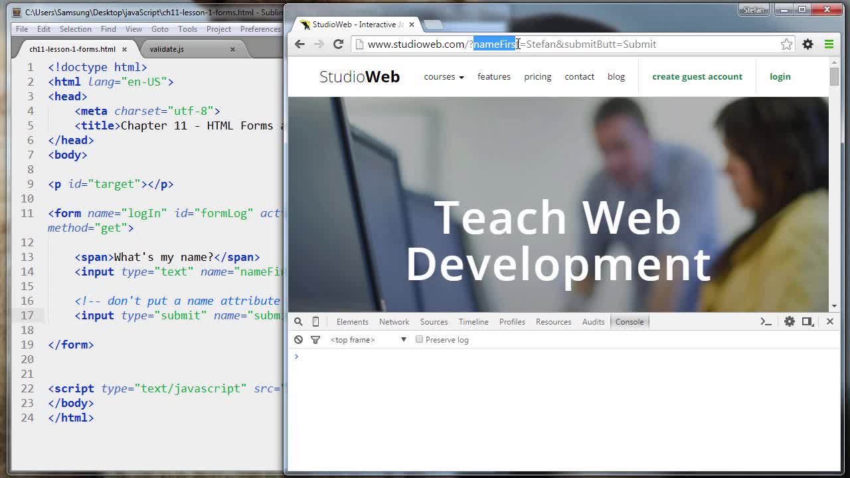Click the scrollbar down arrow on page
Image resolution: width=850 pixels, height=478 pixels.
point(834,307)
